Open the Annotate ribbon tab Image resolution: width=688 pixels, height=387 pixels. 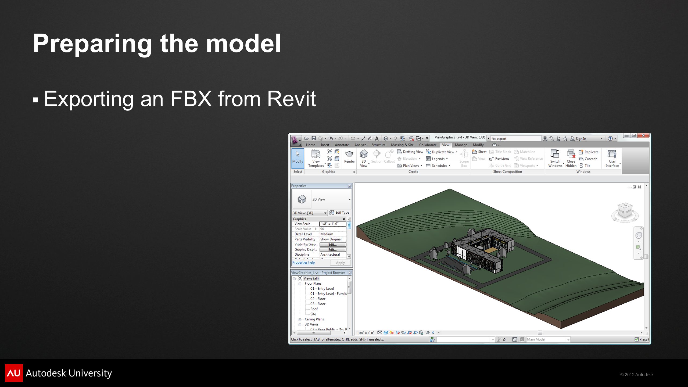[x=342, y=145]
